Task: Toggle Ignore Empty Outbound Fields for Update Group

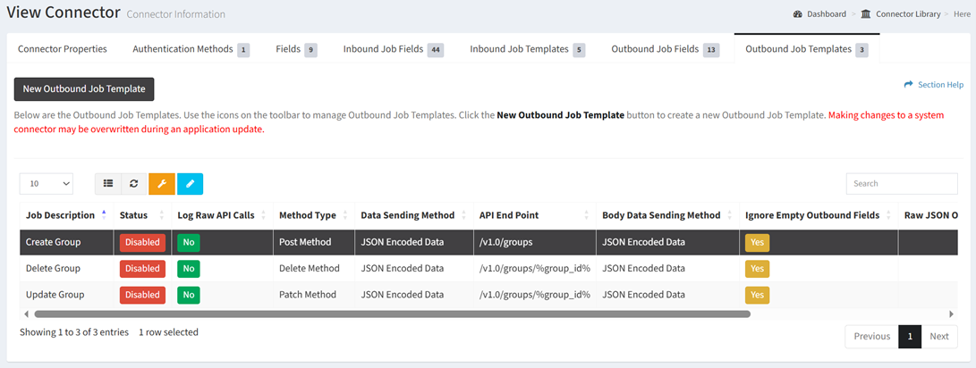Action: point(757,295)
